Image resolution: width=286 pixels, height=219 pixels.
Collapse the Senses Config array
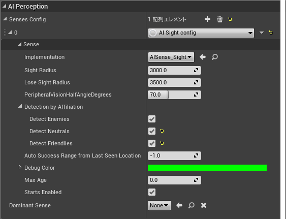[5, 19]
